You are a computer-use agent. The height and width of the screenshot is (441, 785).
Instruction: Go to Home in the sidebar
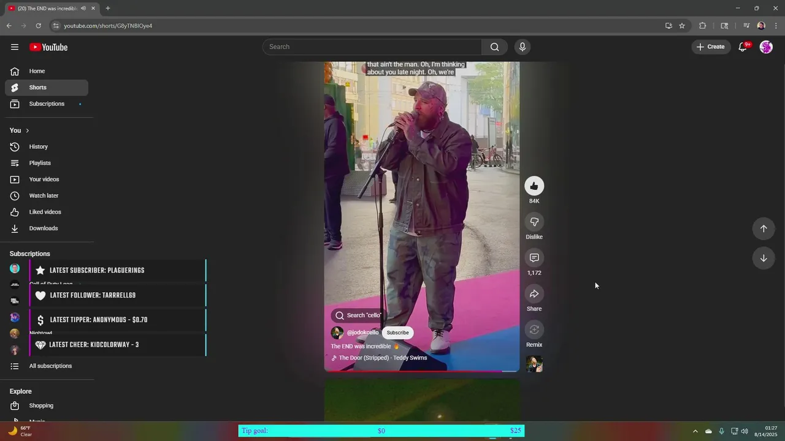(47, 71)
